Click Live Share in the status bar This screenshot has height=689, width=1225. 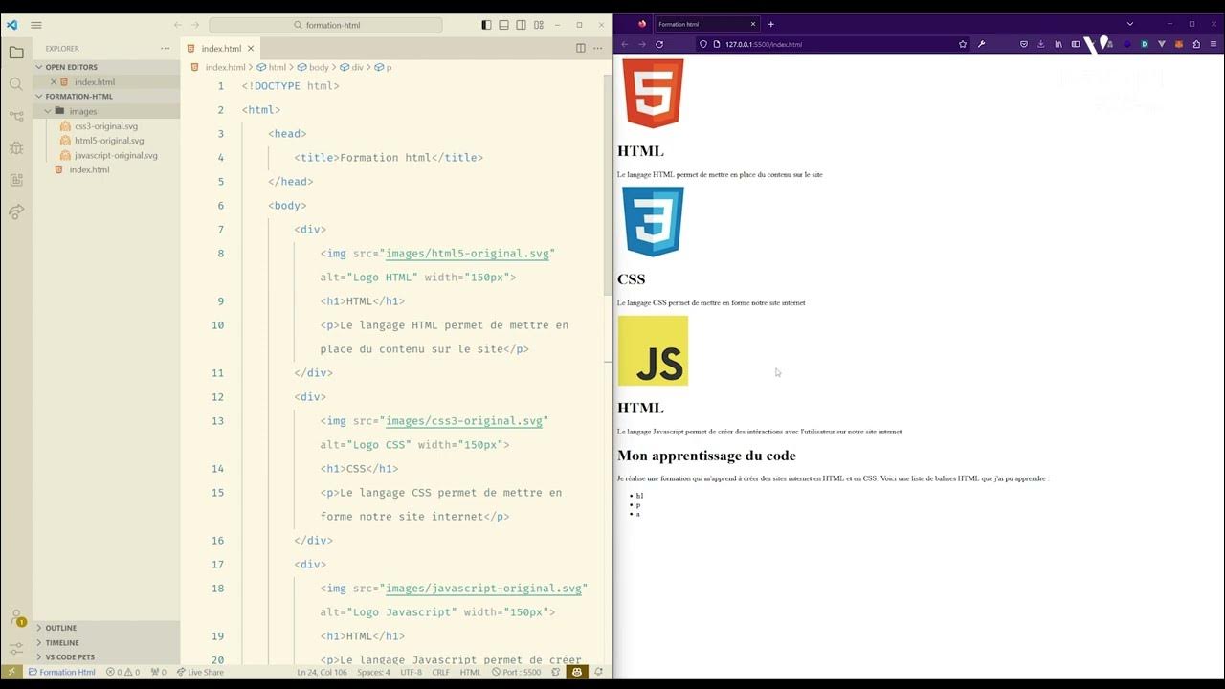pyautogui.click(x=200, y=672)
